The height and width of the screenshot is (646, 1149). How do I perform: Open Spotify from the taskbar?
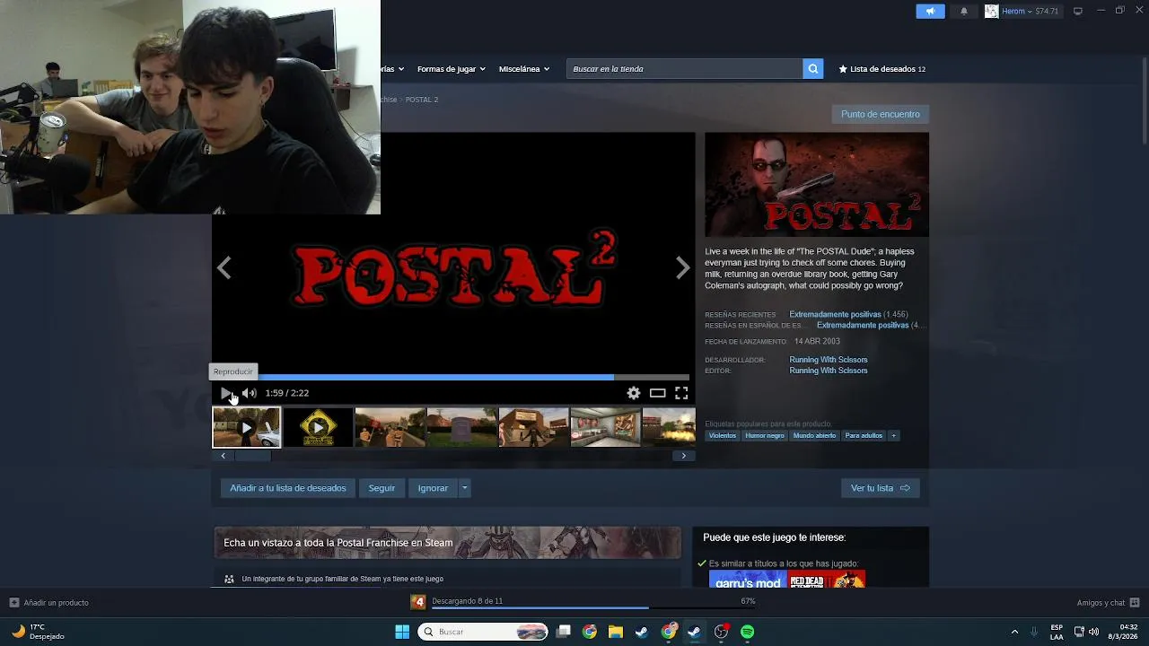[747, 632]
